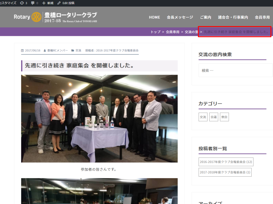Click the pencil Edit 投稿 icon
The height and width of the screenshot is (204, 273).
coord(59,3)
